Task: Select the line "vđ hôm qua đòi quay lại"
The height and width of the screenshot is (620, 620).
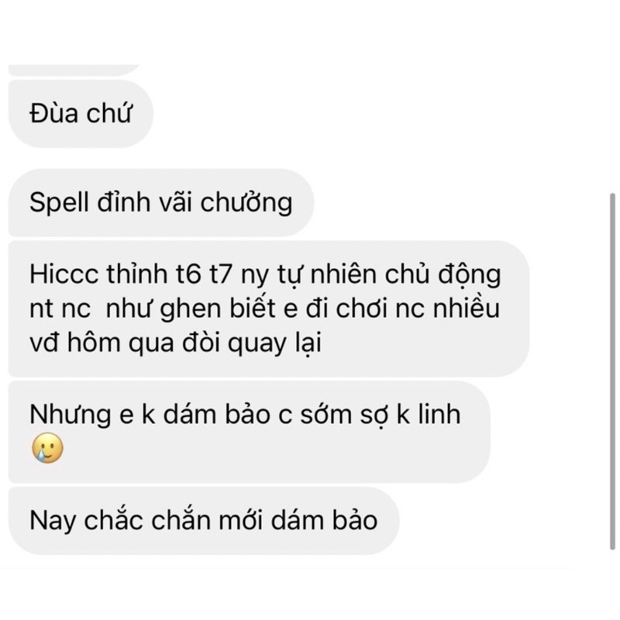Action: 176,343
